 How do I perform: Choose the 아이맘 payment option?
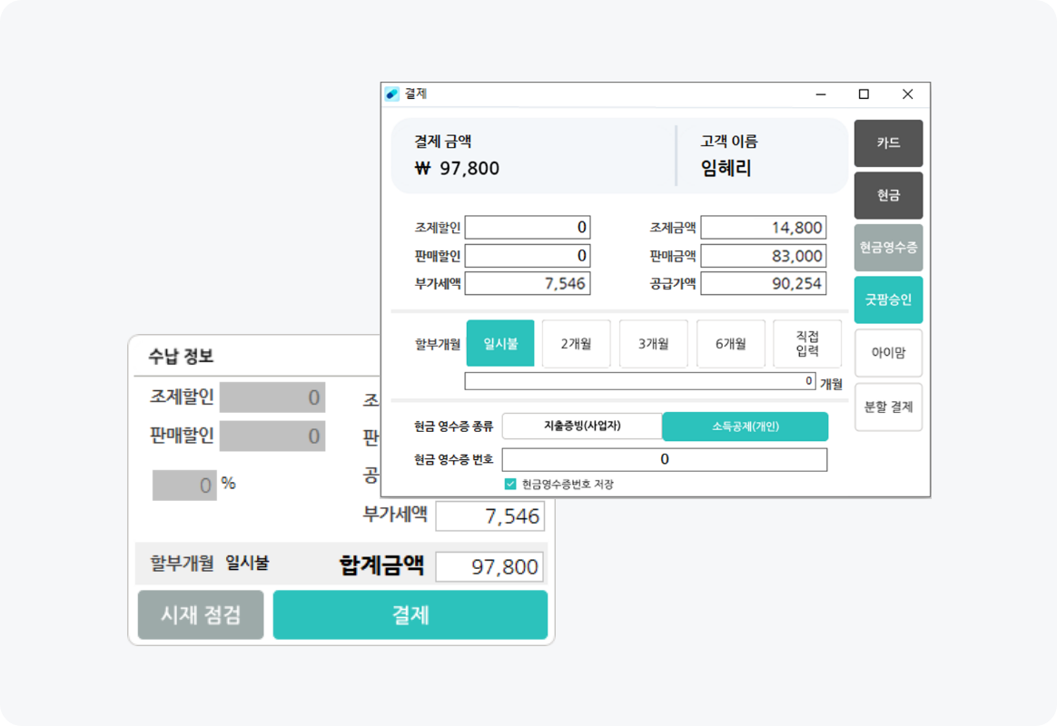coord(887,353)
